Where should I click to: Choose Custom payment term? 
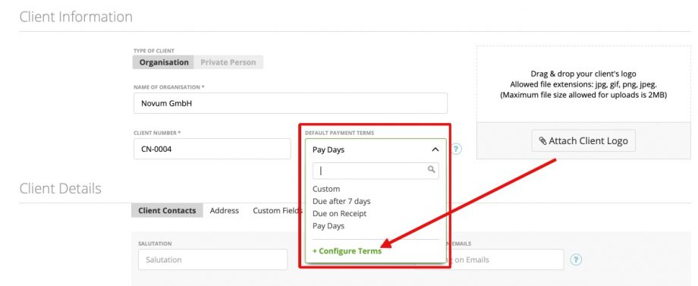click(325, 189)
